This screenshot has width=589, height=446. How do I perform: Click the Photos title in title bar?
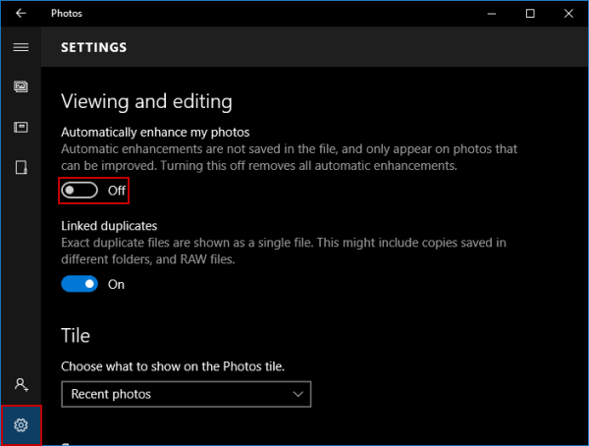67,14
